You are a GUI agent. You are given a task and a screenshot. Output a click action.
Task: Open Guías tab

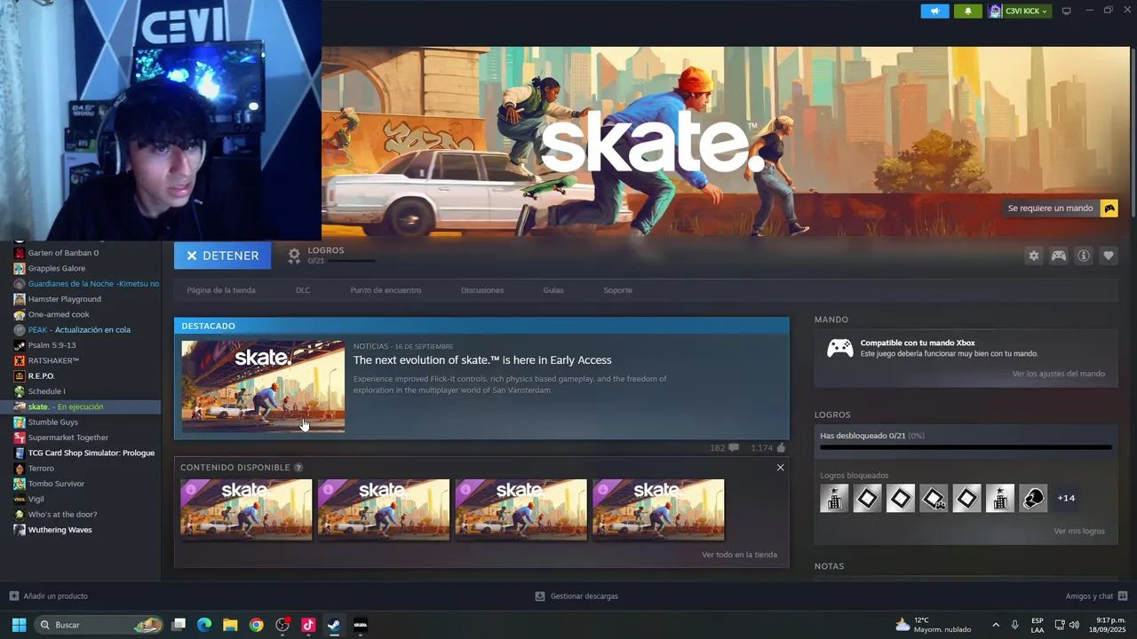click(553, 290)
